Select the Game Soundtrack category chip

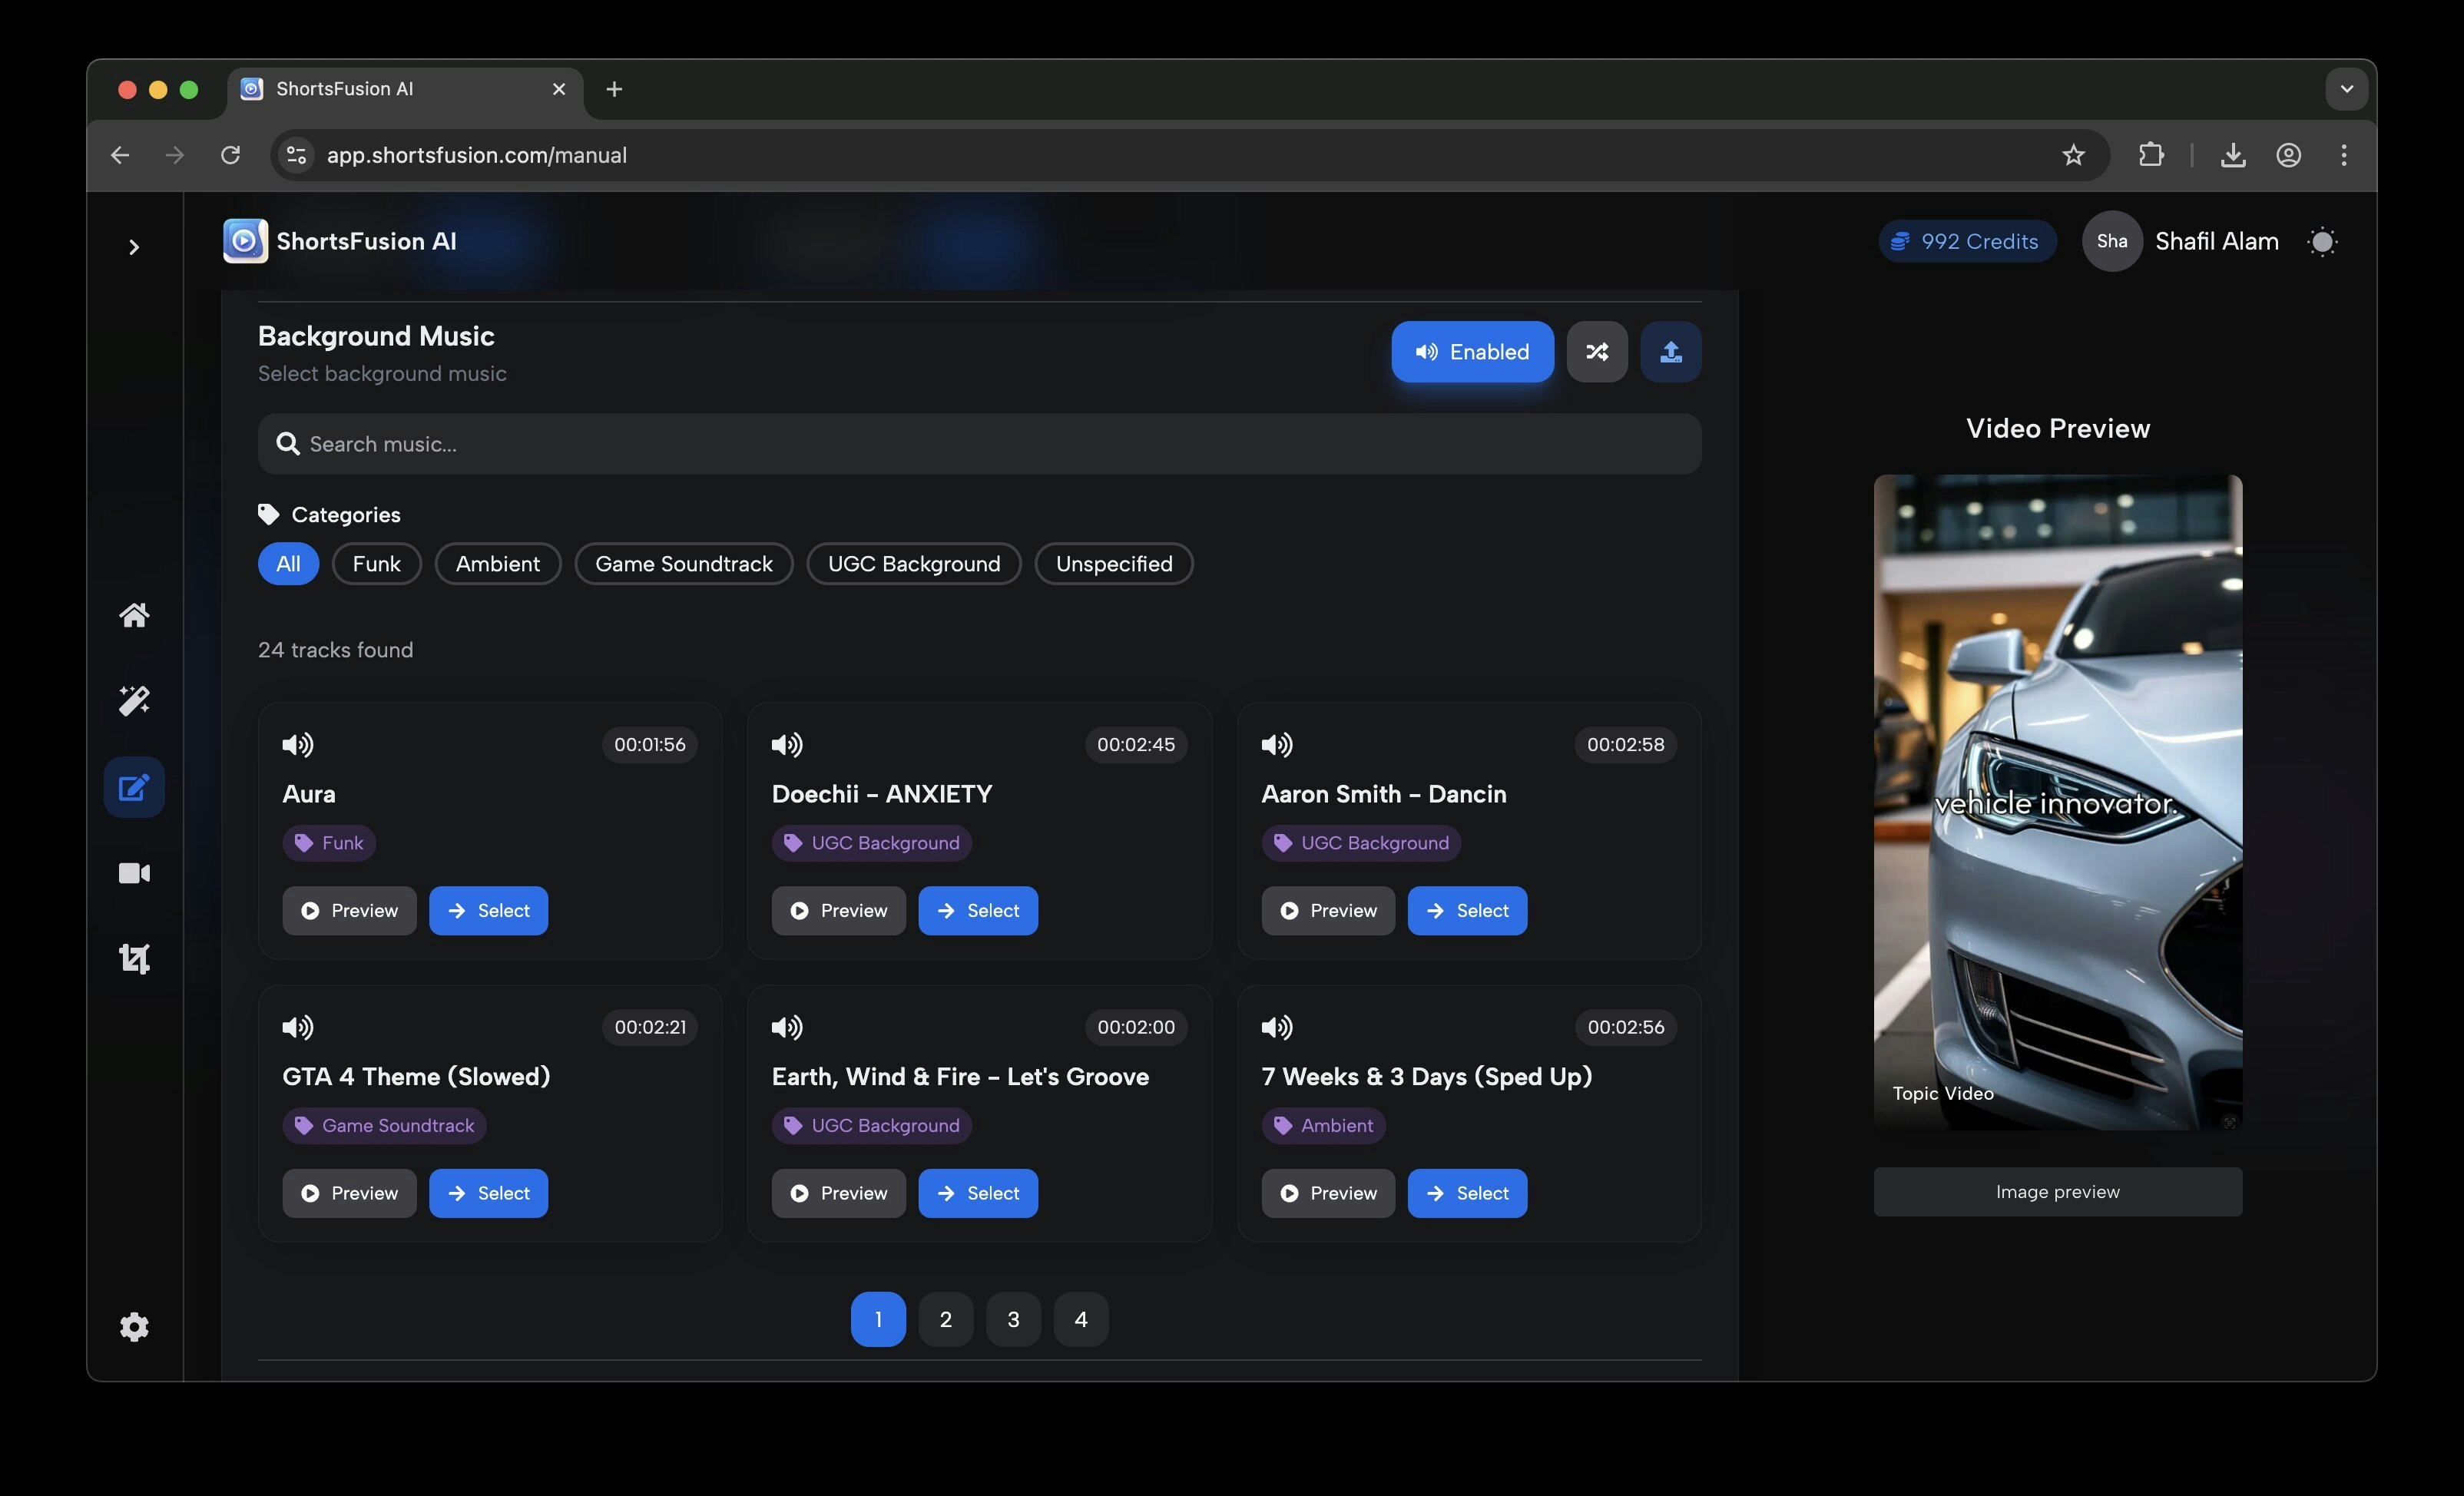(683, 564)
